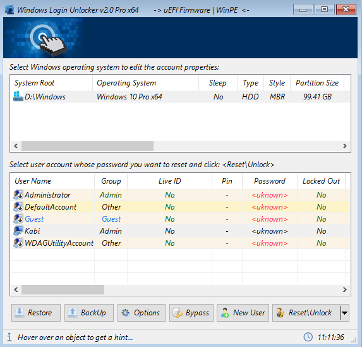Click the Type column header

[x=250, y=83]
